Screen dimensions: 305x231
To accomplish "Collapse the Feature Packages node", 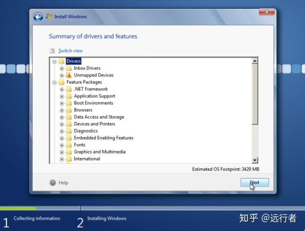I will click(55, 82).
